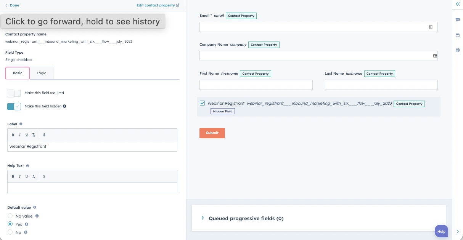Apply italic in the Label editor toolbar

tap(19, 135)
